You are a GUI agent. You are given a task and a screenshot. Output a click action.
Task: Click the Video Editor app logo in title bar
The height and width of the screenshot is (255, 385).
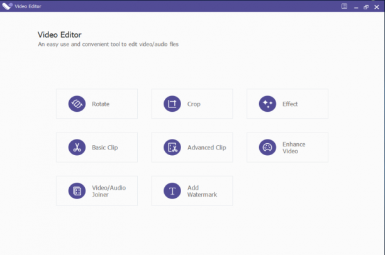point(7,6)
